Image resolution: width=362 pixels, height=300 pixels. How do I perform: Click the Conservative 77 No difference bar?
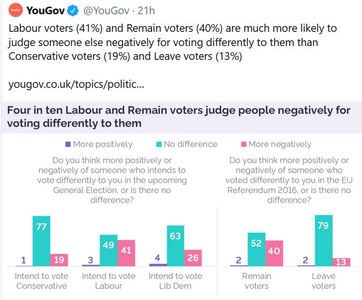pyautogui.click(x=41, y=241)
